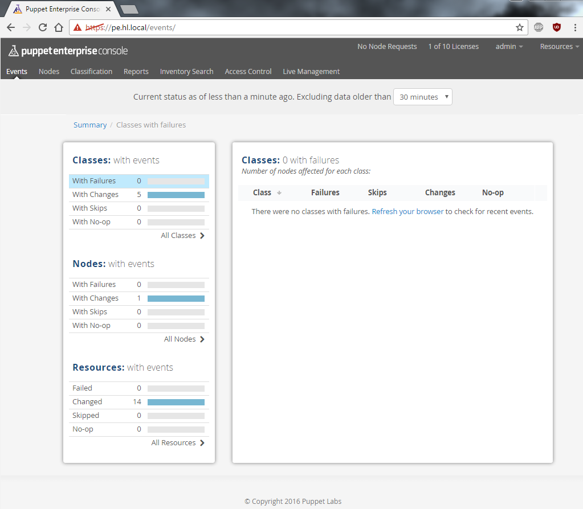Select Nodes With Changes row
Screen dimensions: 583x509
coord(139,298)
